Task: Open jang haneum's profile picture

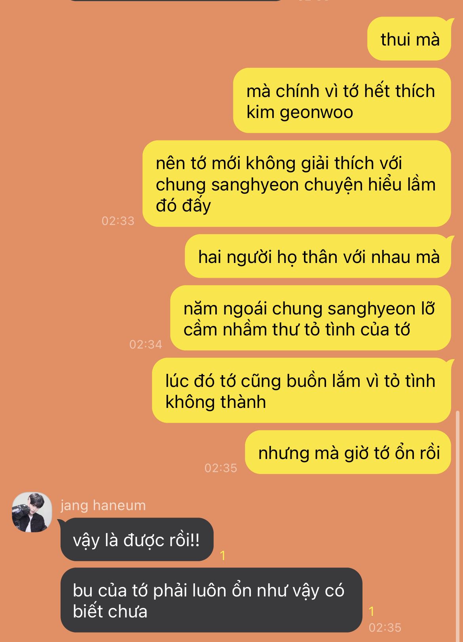Action: click(32, 512)
